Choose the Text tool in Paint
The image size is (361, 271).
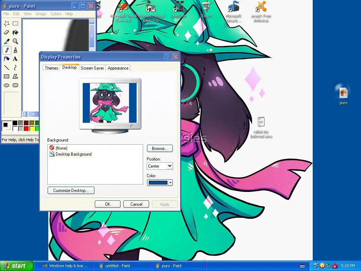[15, 59]
